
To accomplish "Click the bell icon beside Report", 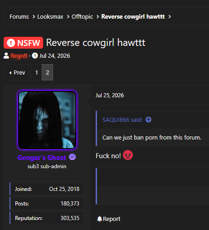I will coord(99,219).
